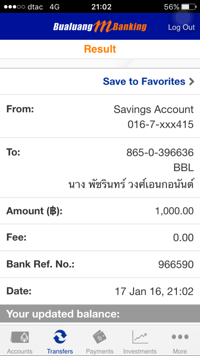Tap the battery icon in status bar
200x356 pixels.
pos(188,7)
